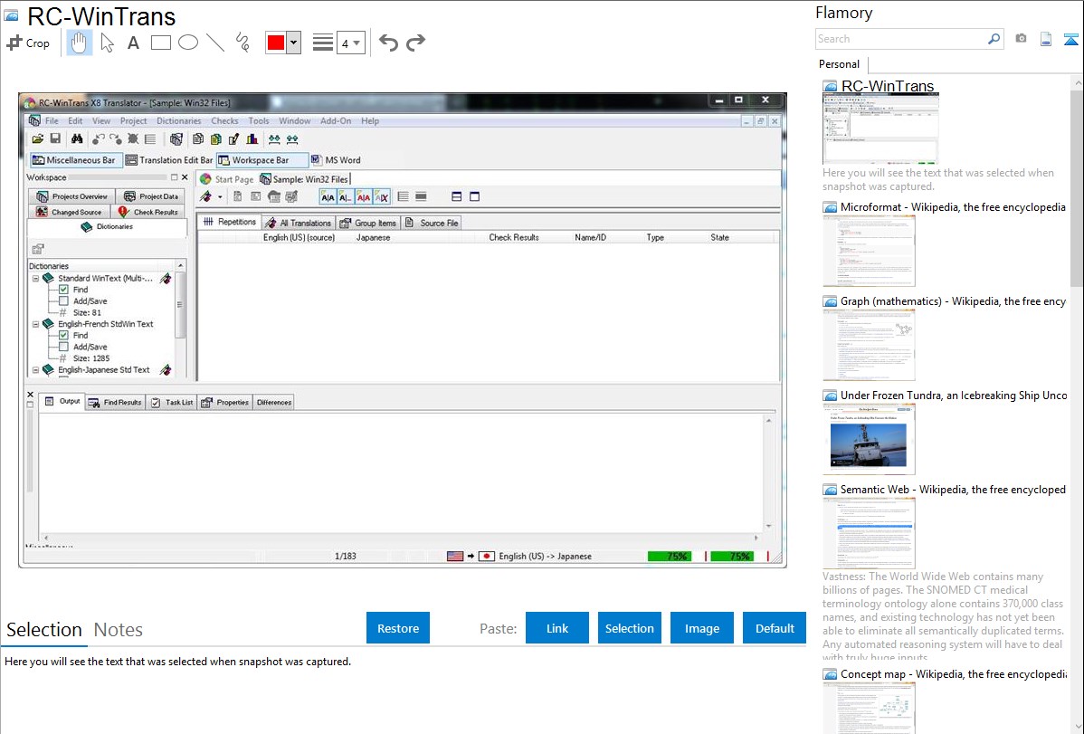Open the Source File tab
1084x734 pixels.
point(433,223)
